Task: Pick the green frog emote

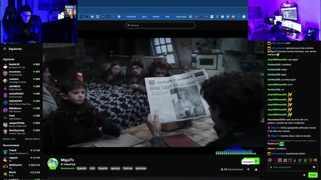Action: 300,160
